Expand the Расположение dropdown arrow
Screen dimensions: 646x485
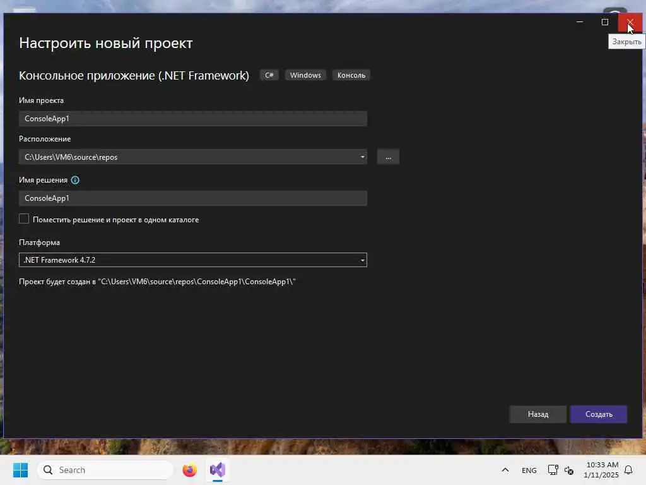tap(362, 157)
